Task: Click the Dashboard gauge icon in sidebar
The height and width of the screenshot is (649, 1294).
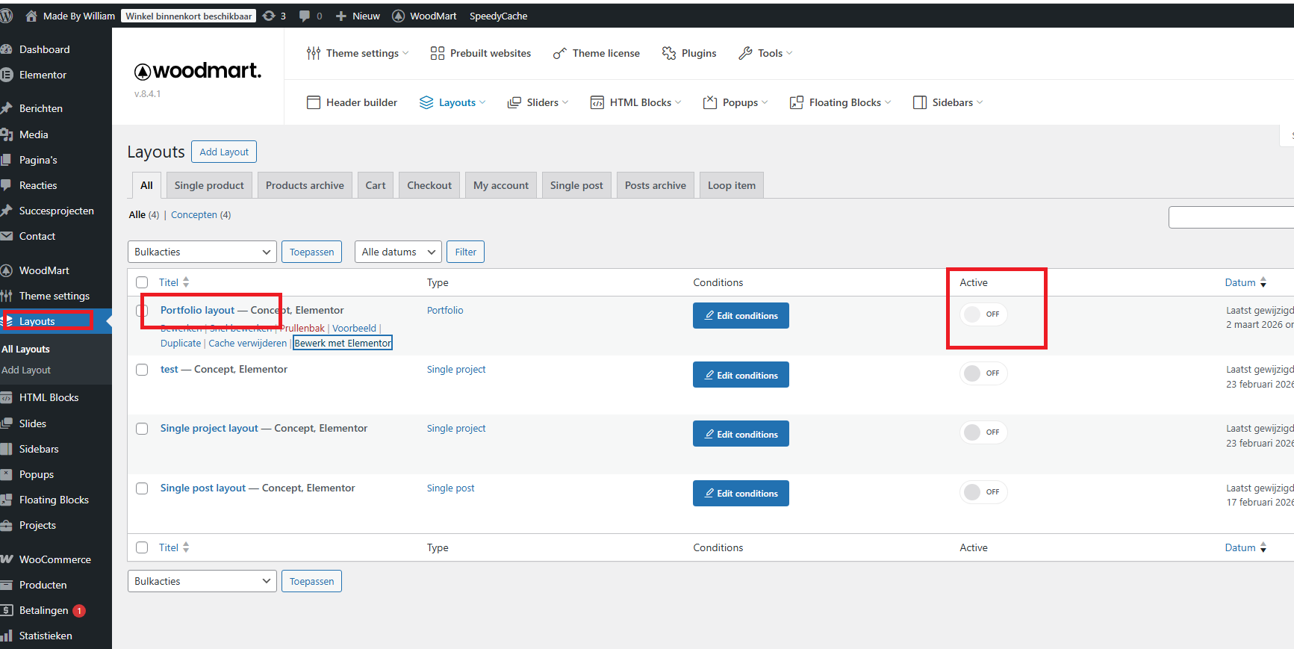Action: [x=7, y=49]
